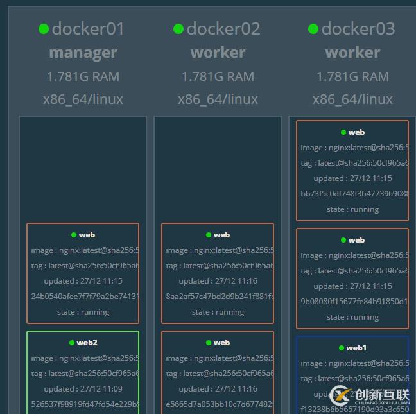Click the tag line in the web1 card
The height and width of the screenshot is (414, 416).
coord(354,379)
